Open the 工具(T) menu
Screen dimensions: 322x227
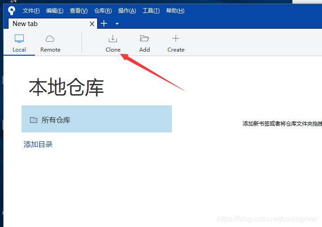(151, 11)
